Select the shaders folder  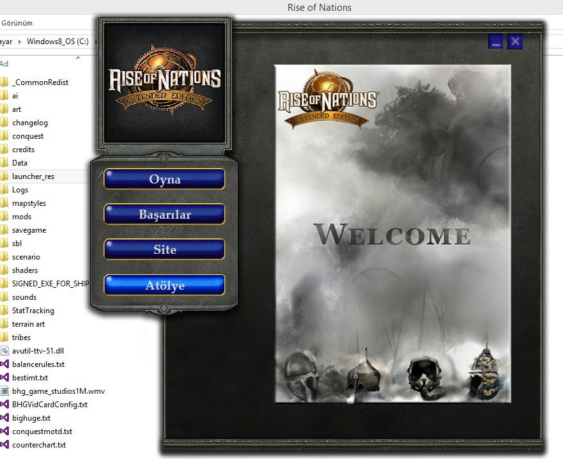tap(25, 270)
